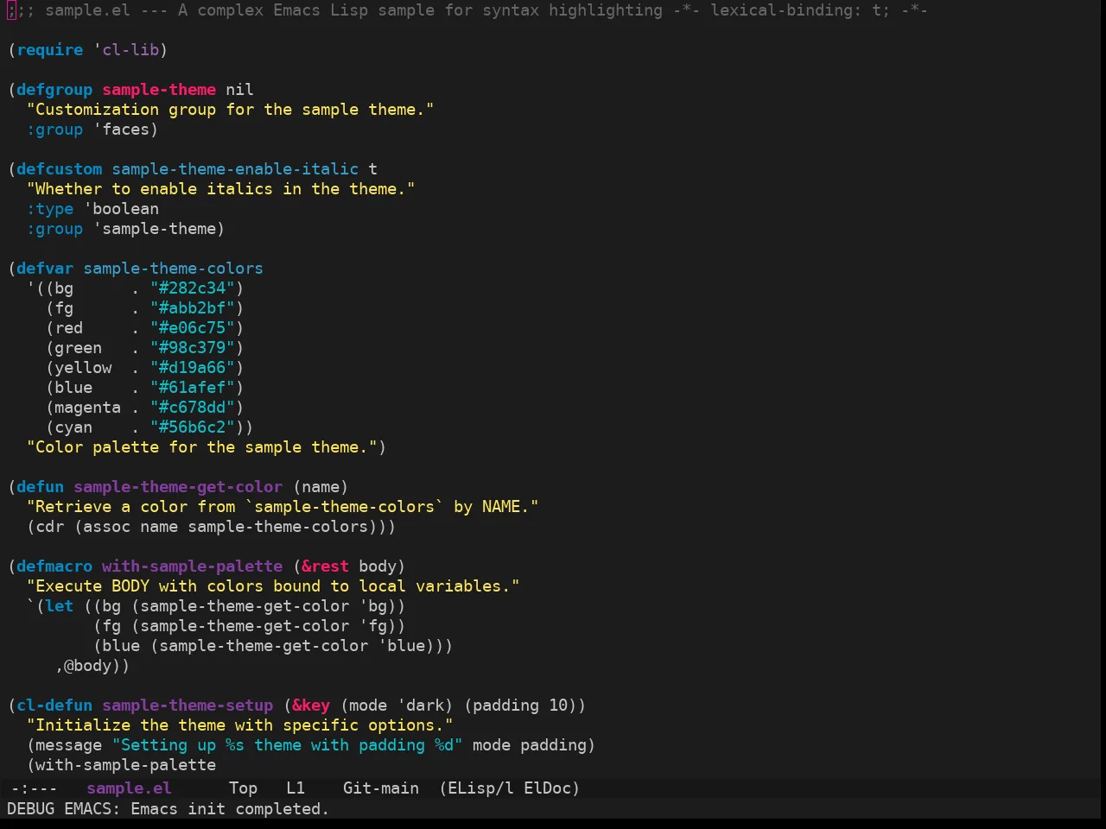The height and width of the screenshot is (829, 1106).
Task: Click the 'message' function call
Action: 69,745
